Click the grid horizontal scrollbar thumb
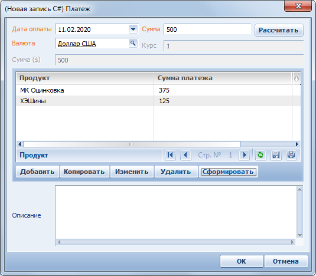The width and height of the screenshot is (316, 276). point(132,144)
